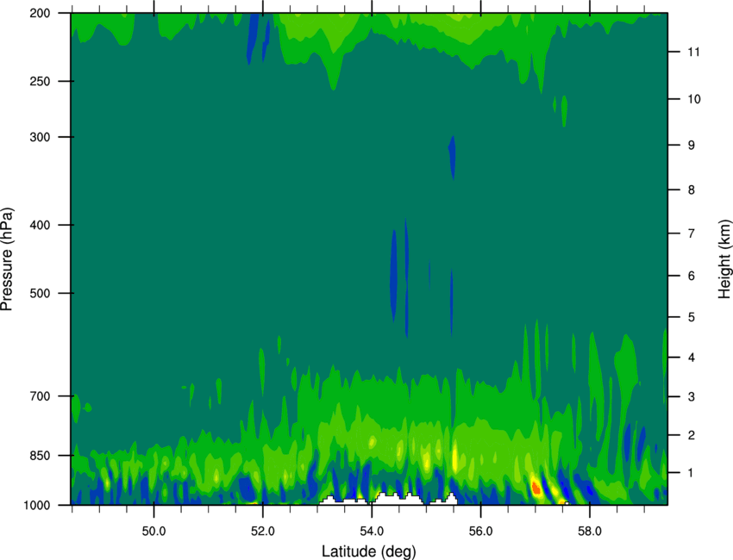
Task: Click the 3 km height label
Action: pos(692,396)
